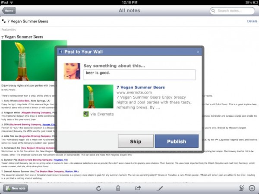Open the Allagash Brewing Company link
This screenshot has height=194, width=259.
tap(36, 113)
